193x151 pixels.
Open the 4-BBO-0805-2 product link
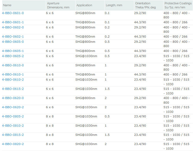click(x=13, y=116)
